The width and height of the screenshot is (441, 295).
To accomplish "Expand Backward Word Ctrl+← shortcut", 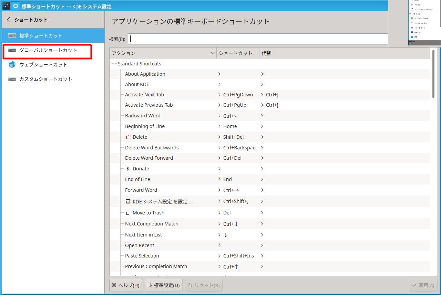I will (219, 116).
